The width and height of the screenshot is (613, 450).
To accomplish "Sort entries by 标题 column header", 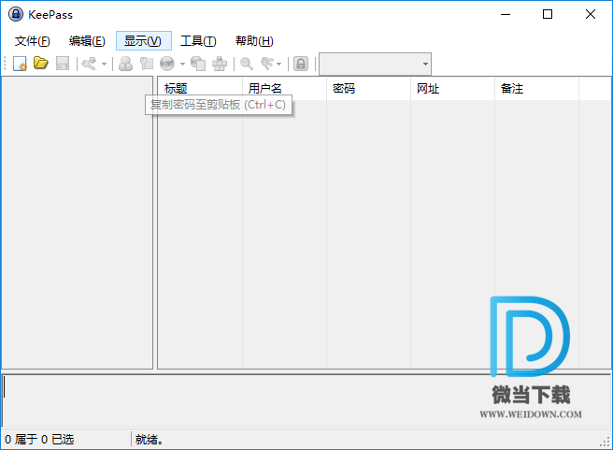I will pos(199,89).
